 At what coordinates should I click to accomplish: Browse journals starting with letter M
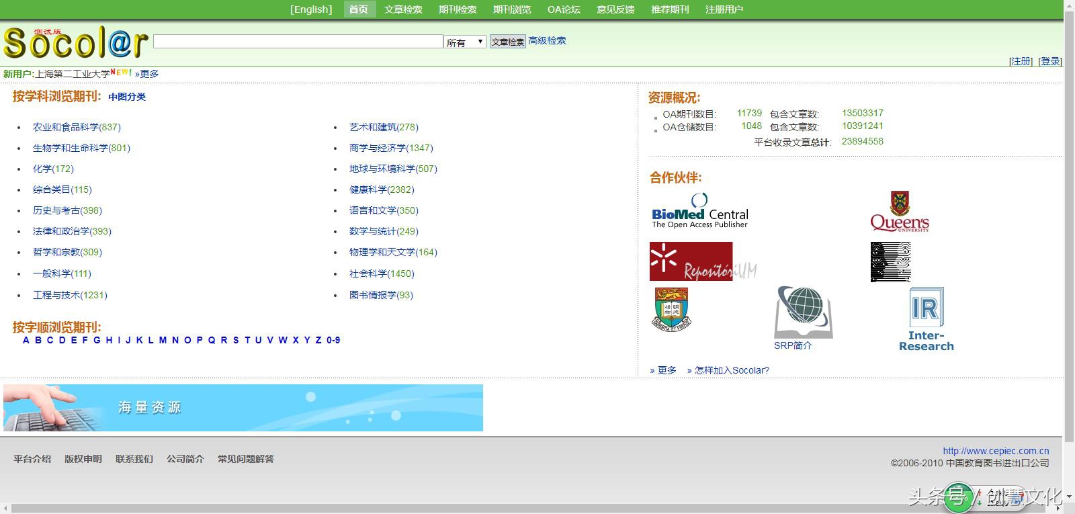tap(163, 340)
